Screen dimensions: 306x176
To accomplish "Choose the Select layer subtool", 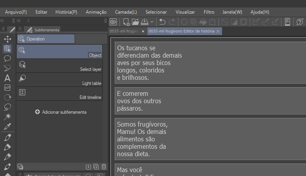I will point(59,65).
